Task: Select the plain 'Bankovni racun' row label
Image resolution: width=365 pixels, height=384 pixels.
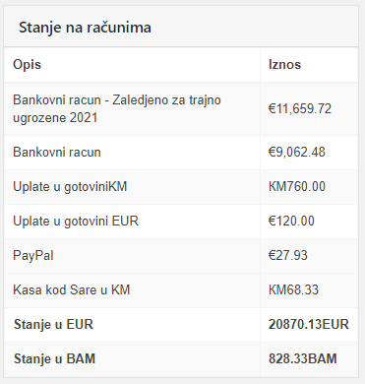Action: [x=57, y=153]
